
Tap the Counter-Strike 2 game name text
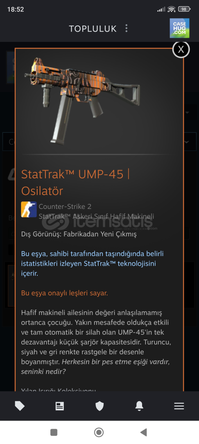[65, 206]
